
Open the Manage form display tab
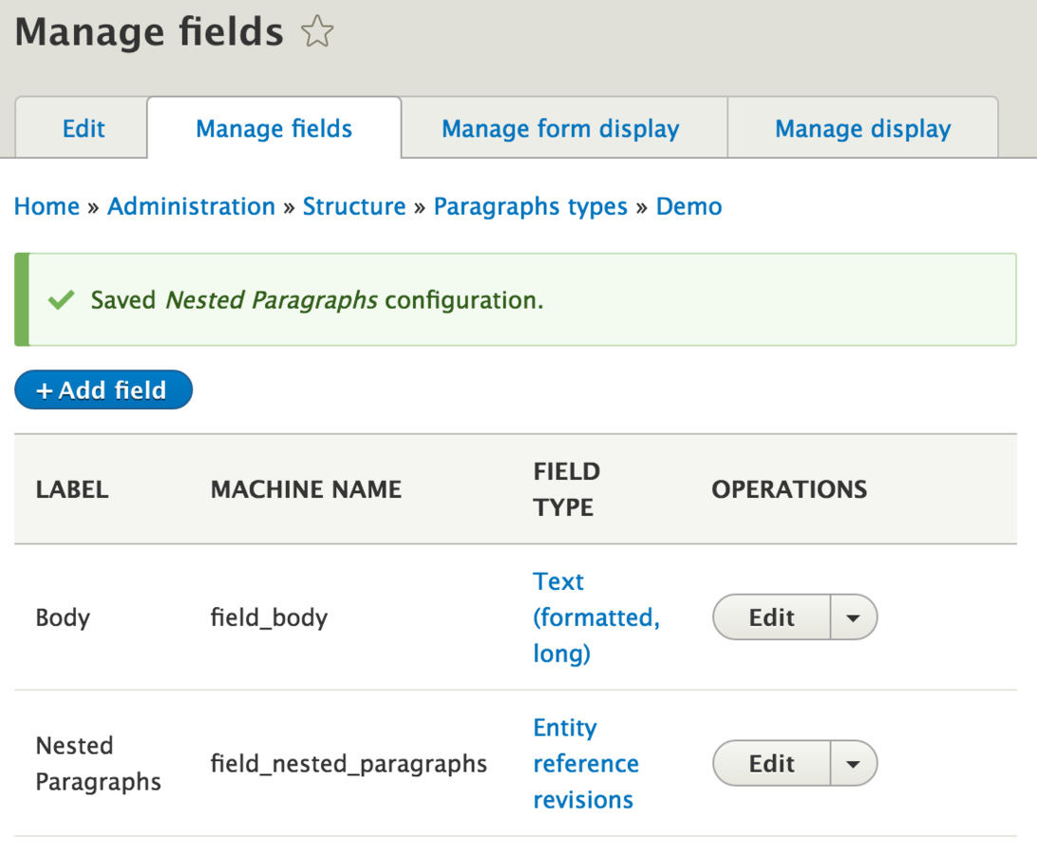560,129
